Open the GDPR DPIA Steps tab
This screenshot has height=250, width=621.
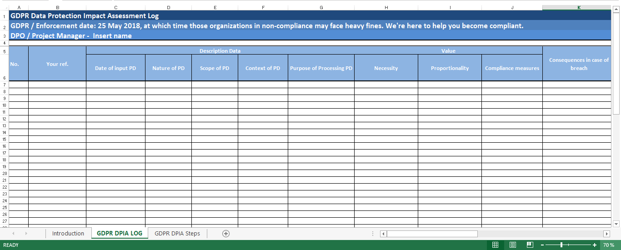[x=177, y=234]
